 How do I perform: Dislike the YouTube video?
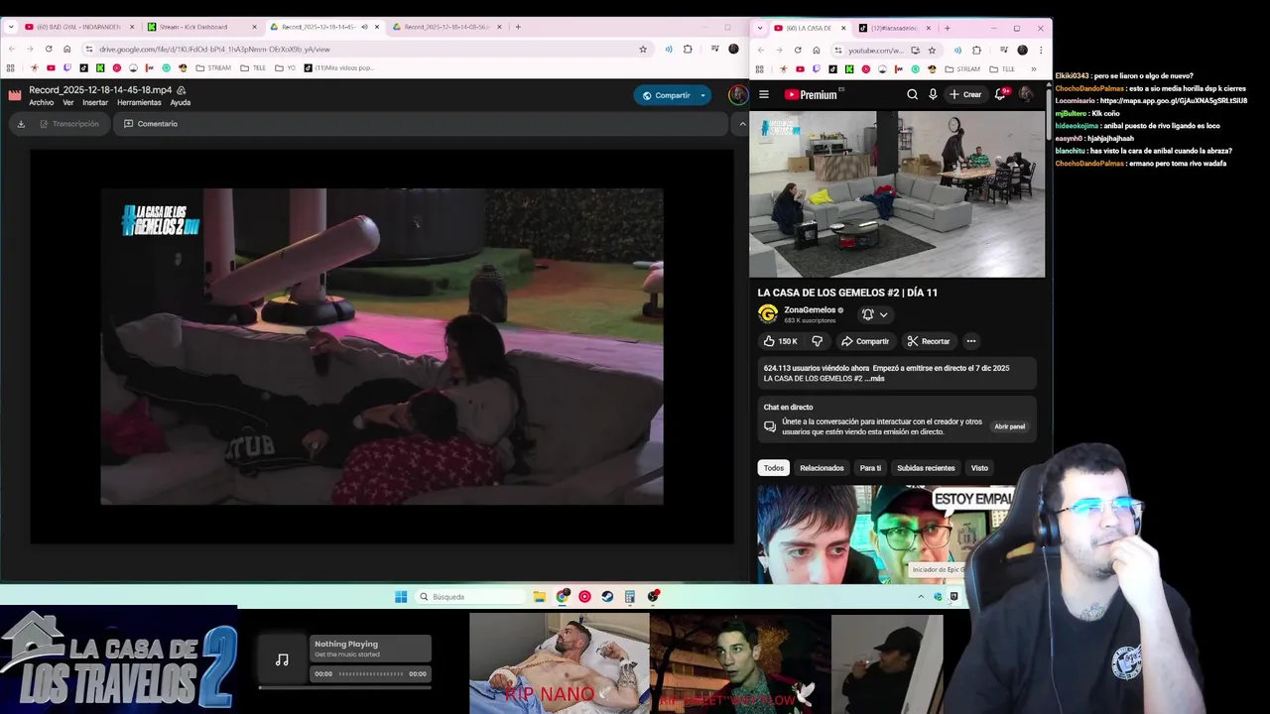coord(817,341)
